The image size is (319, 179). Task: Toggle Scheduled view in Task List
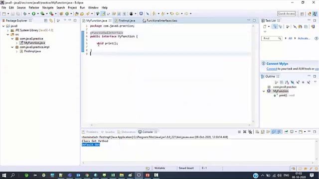tap(281, 26)
